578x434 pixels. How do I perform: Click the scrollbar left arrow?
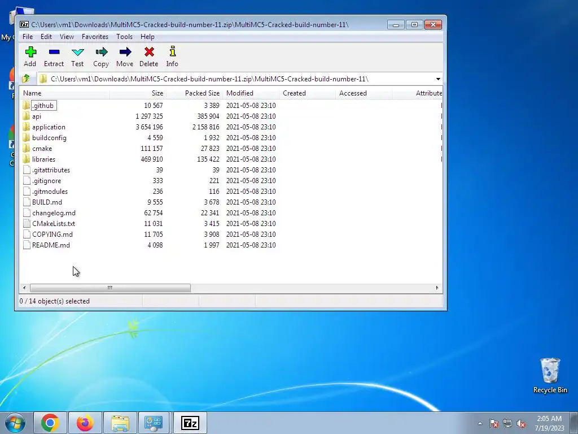point(24,288)
